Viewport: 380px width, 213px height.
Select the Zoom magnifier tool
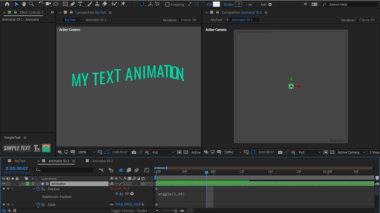pos(31,4)
